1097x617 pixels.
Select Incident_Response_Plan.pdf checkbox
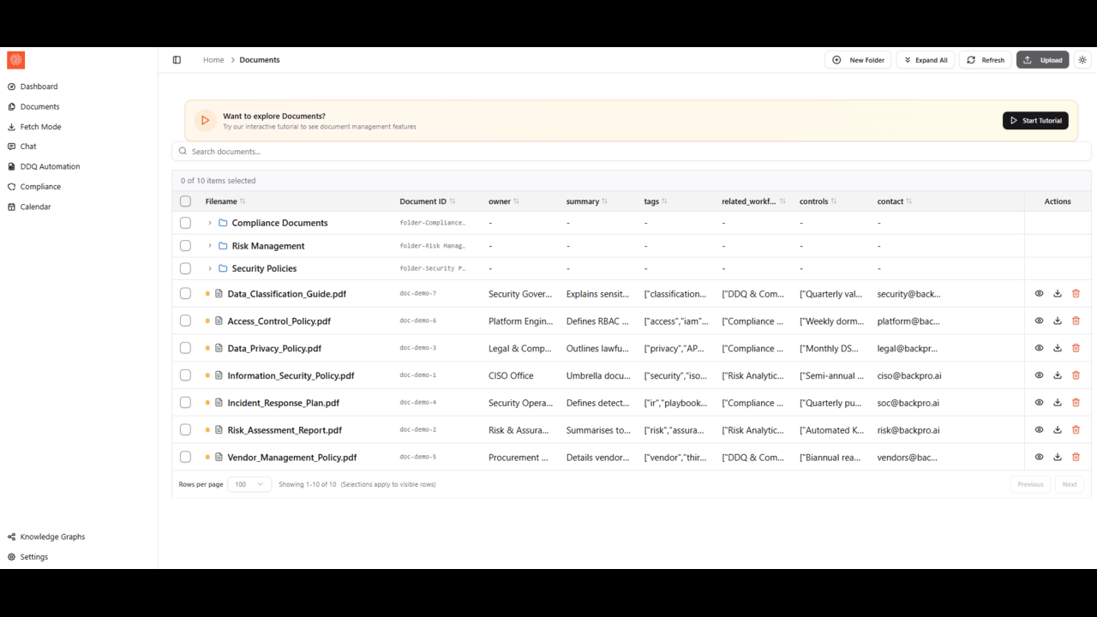185,403
